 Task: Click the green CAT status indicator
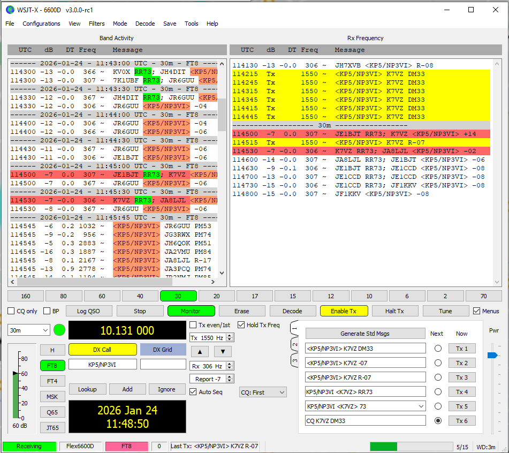pos(59,330)
